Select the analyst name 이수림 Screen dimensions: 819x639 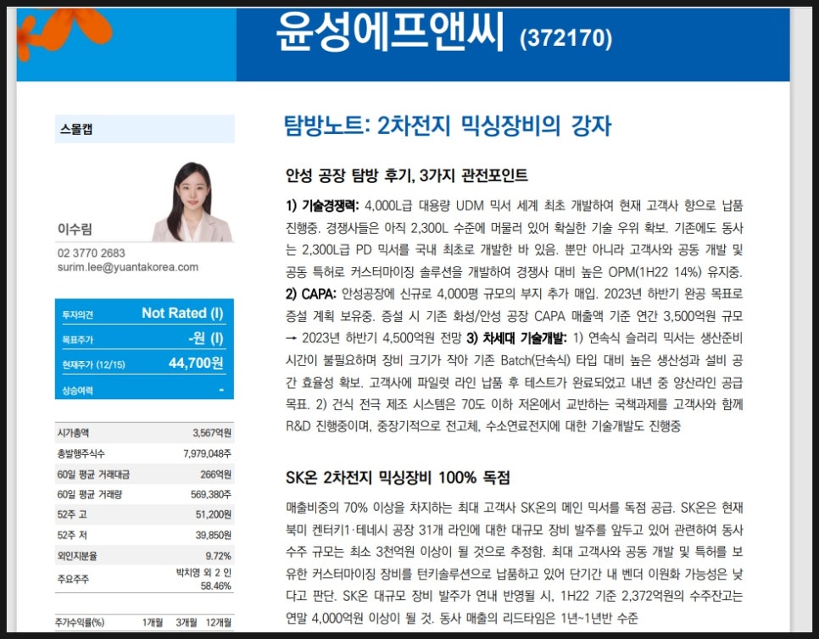75,229
